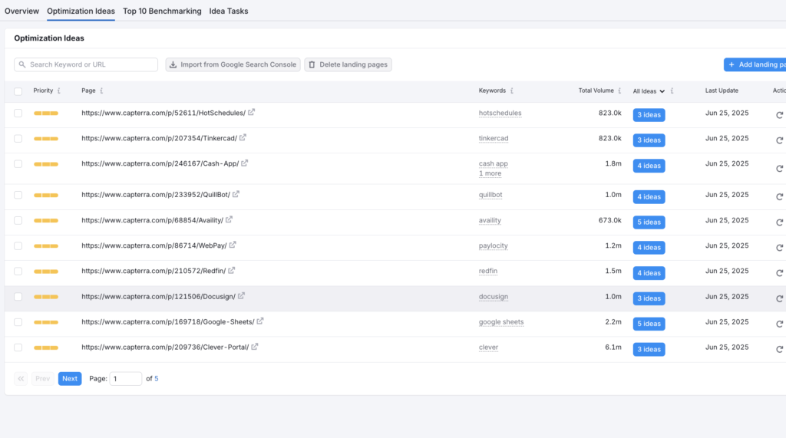786x438 pixels.
Task: Refresh ideas for the HotSchedules row
Action: point(780,115)
